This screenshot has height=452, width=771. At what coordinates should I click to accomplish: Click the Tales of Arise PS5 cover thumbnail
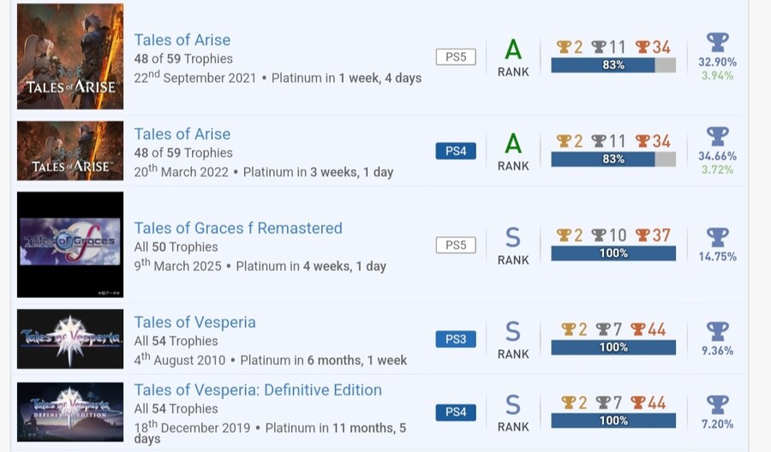pos(70,56)
